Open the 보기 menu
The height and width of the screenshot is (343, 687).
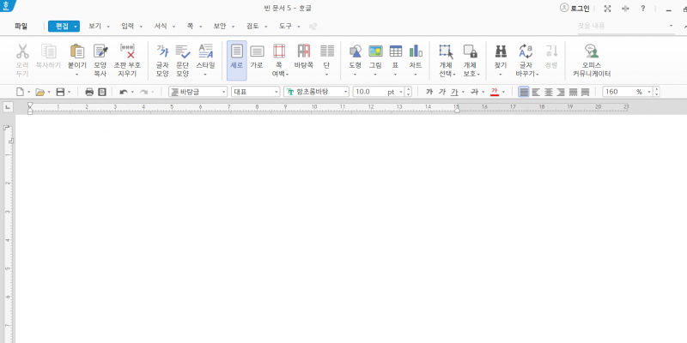click(x=95, y=27)
